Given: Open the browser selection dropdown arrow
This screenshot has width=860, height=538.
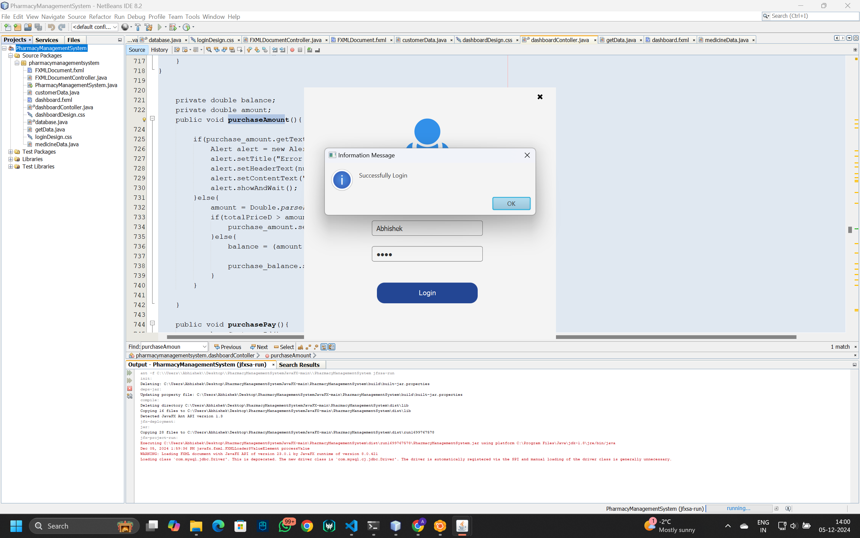Looking at the screenshot, I should (x=131, y=27).
